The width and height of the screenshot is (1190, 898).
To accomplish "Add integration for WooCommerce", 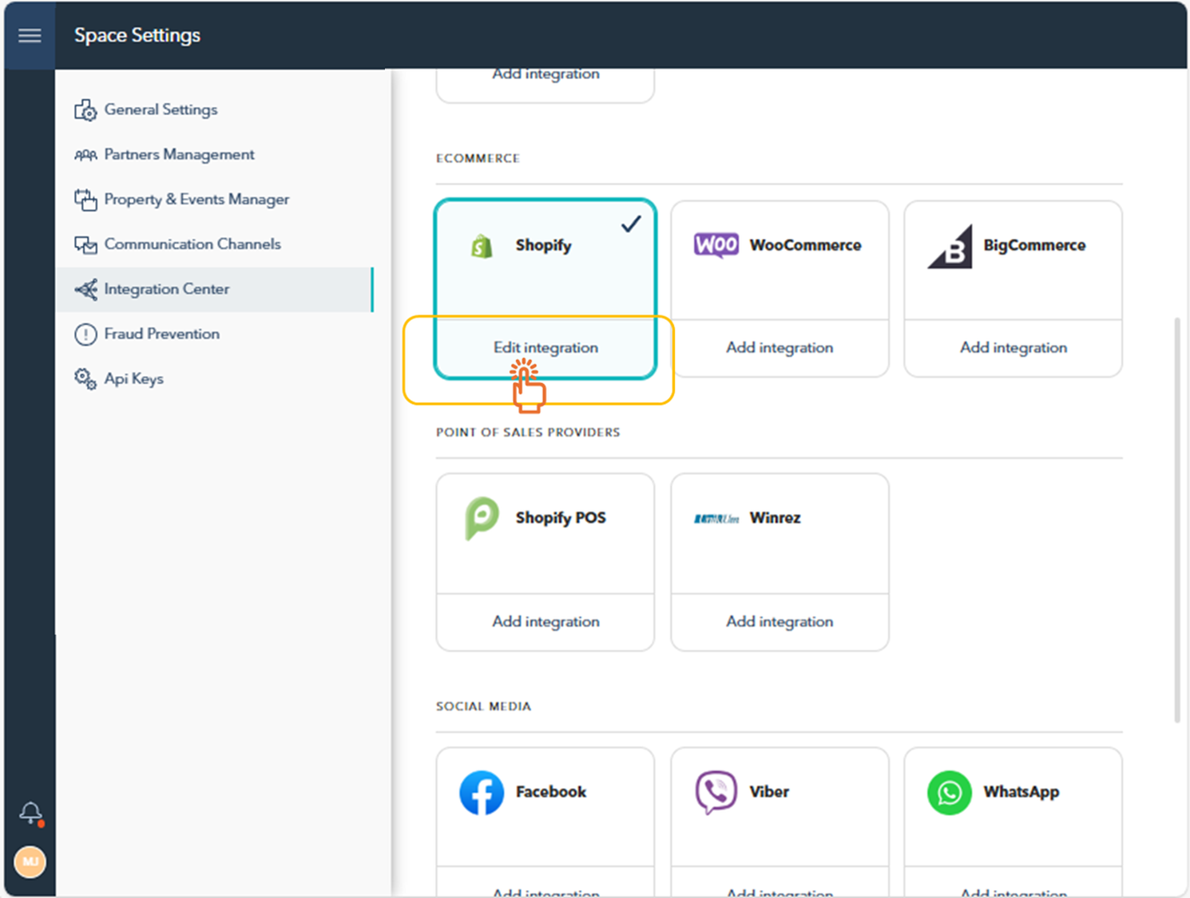I will point(779,348).
